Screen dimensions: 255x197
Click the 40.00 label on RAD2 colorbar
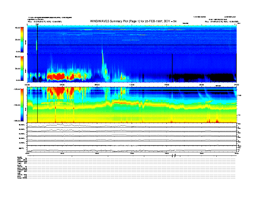pos(17,28)
